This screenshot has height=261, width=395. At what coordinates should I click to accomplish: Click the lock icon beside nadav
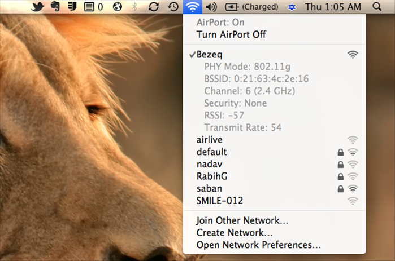coord(341,164)
